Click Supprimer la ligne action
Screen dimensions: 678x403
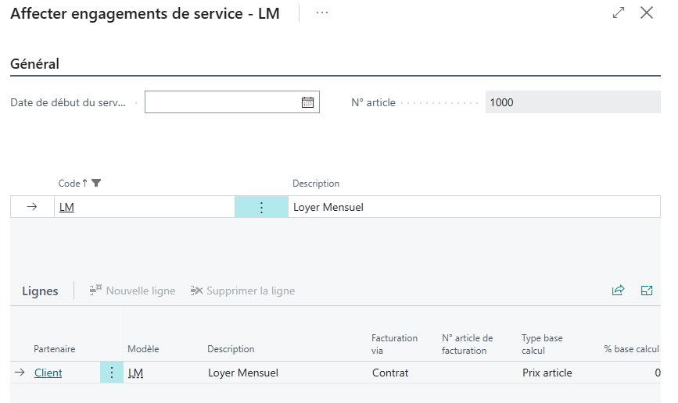242,291
